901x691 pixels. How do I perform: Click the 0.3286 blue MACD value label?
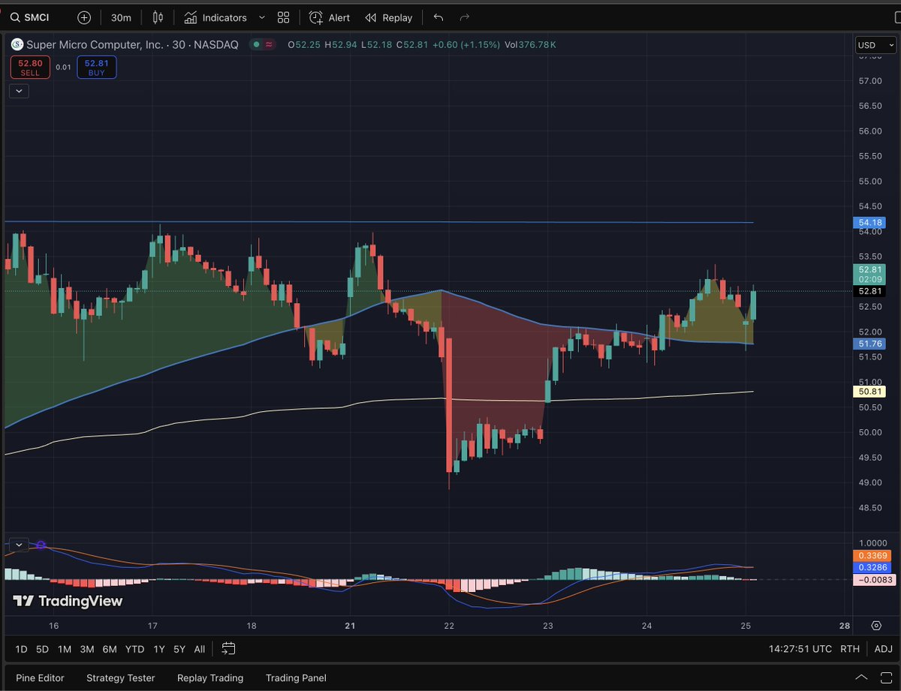871,568
